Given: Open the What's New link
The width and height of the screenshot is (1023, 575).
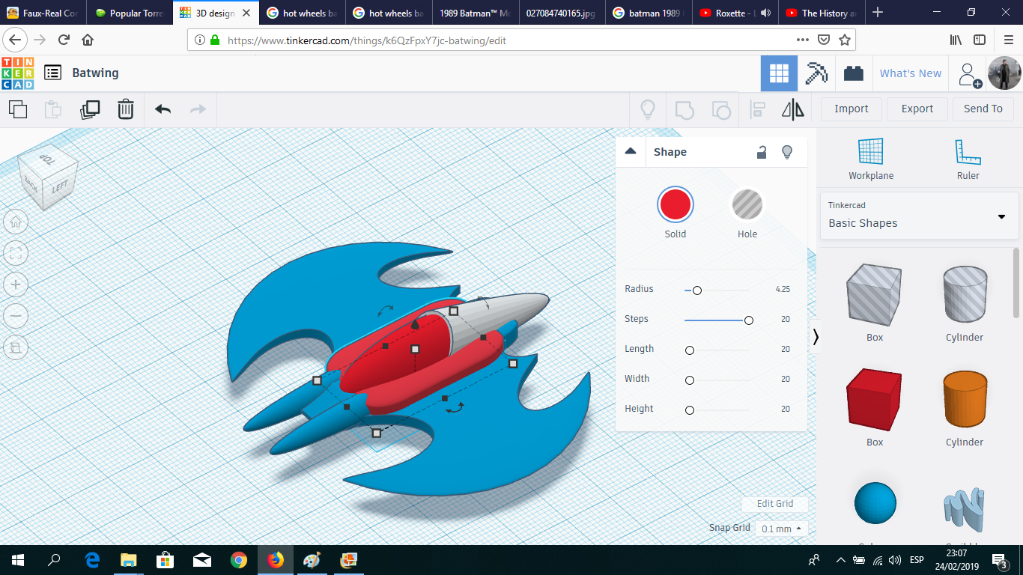Looking at the screenshot, I should click(x=911, y=73).
